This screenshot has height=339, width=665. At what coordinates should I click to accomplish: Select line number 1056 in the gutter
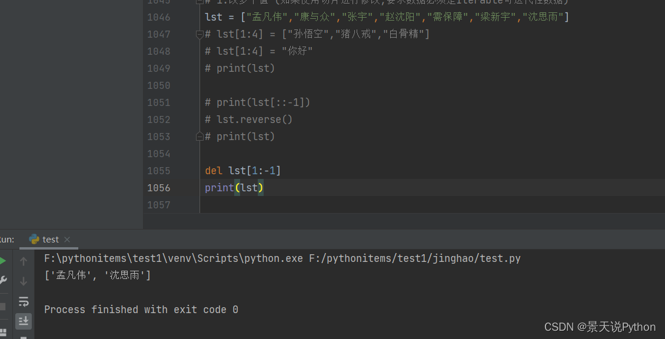coord(157,188)
